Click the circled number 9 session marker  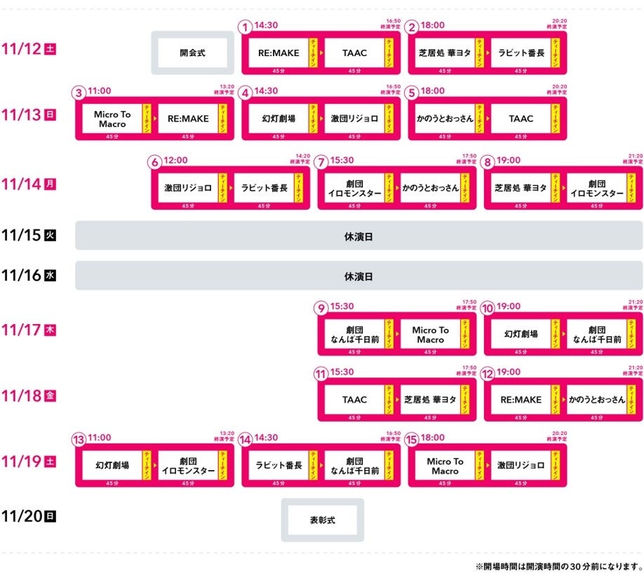point(321,308)
